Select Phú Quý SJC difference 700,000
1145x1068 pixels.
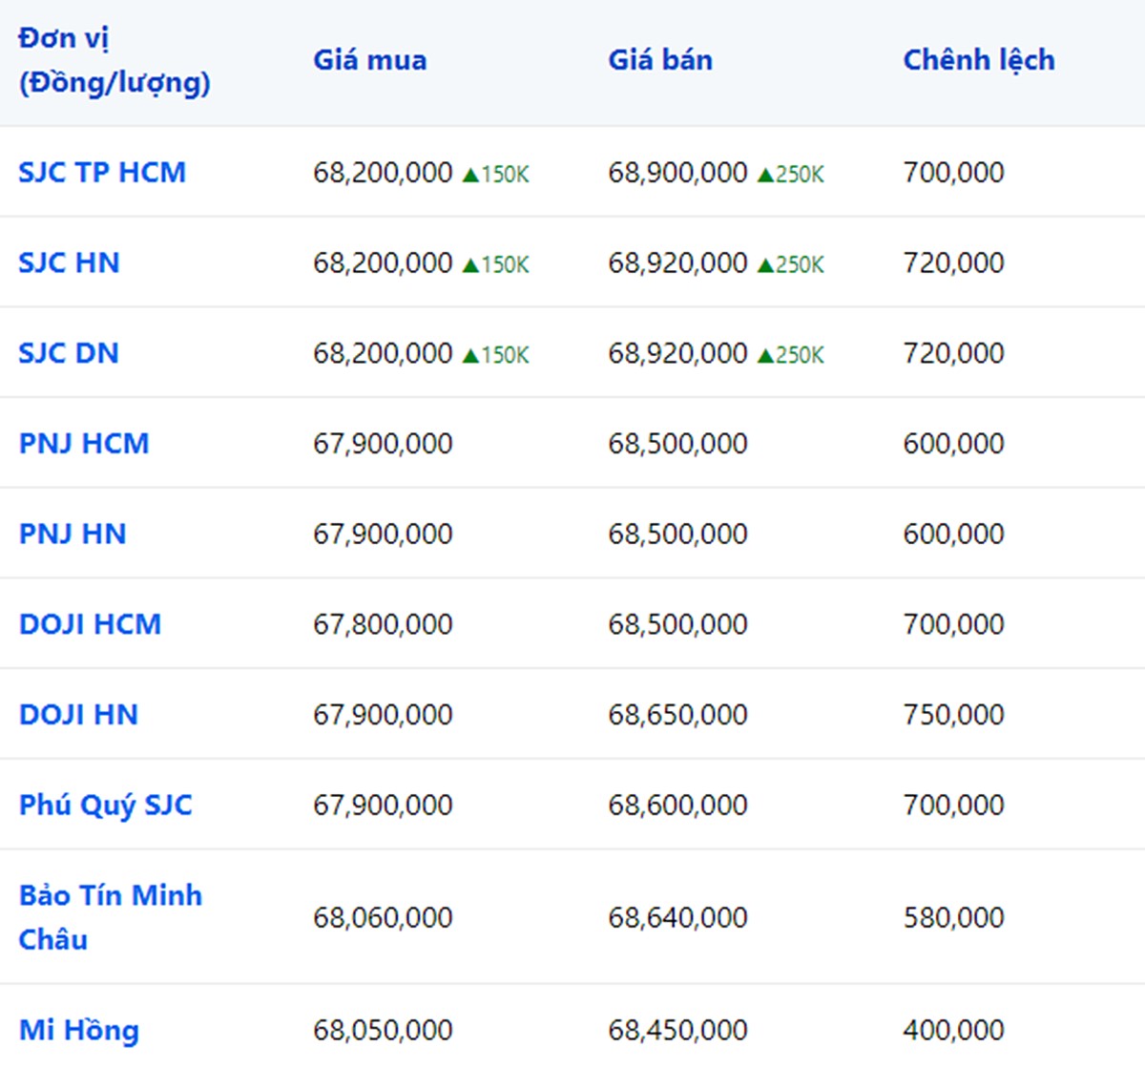pos(953,806)
